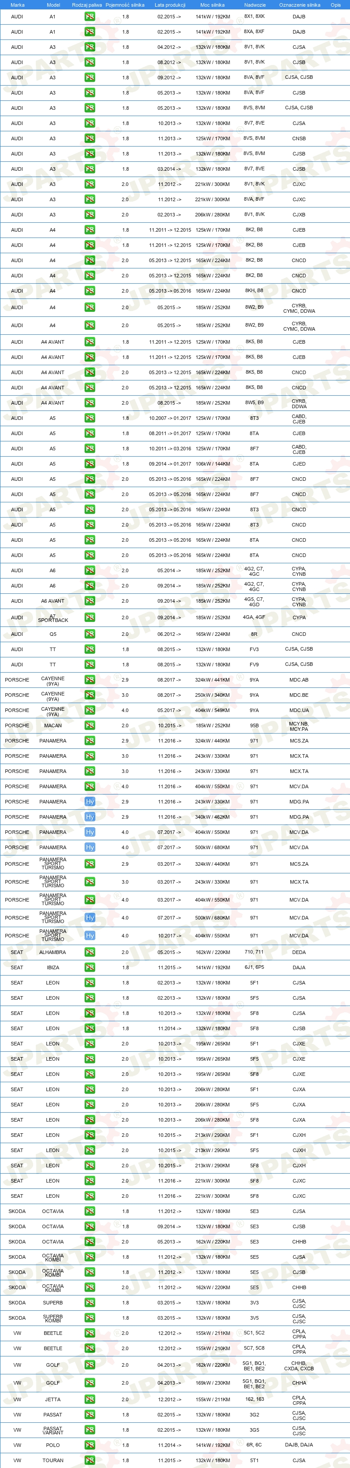Click body code 6R, 6C
The image size is (350, 1468).
click(254, 1445)
